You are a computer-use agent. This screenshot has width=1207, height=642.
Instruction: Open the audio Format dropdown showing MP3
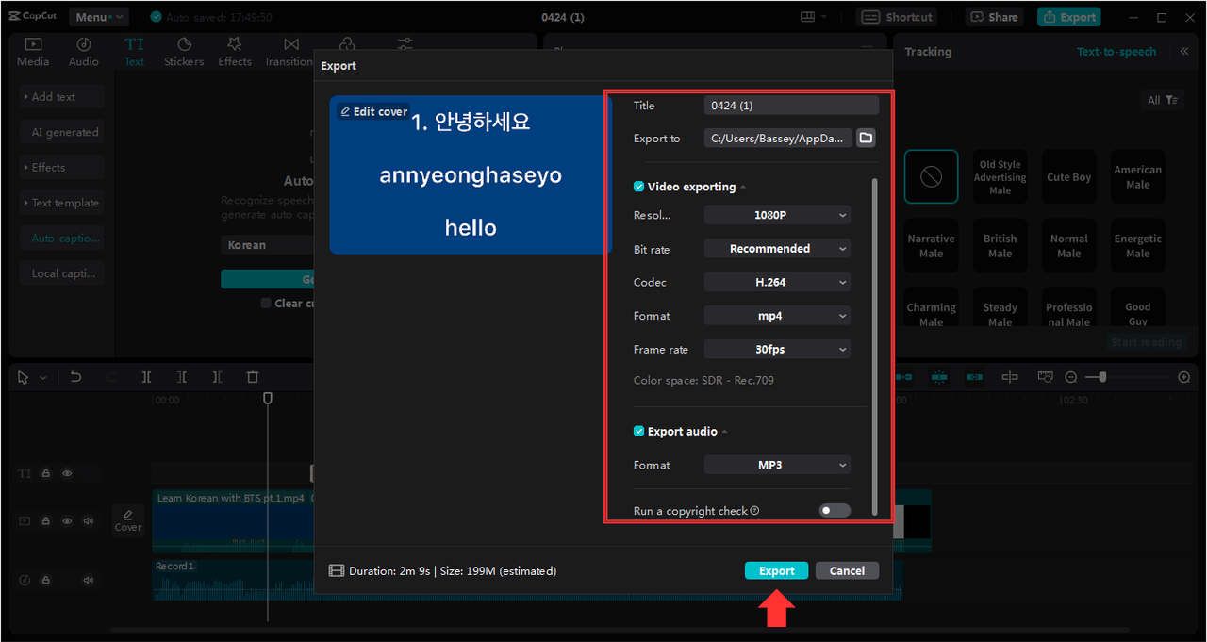(x=777, y=465)
